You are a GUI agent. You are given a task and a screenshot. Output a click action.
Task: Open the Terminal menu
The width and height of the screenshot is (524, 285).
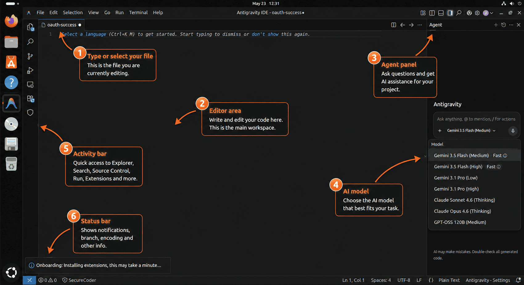(138, 13)
